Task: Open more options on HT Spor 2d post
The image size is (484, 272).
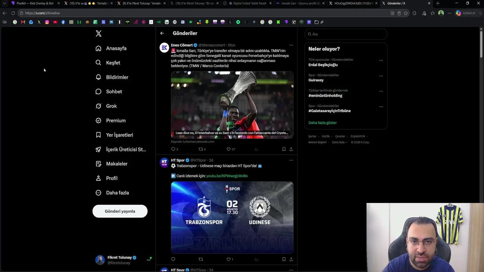Action: [x=291, y=160]
